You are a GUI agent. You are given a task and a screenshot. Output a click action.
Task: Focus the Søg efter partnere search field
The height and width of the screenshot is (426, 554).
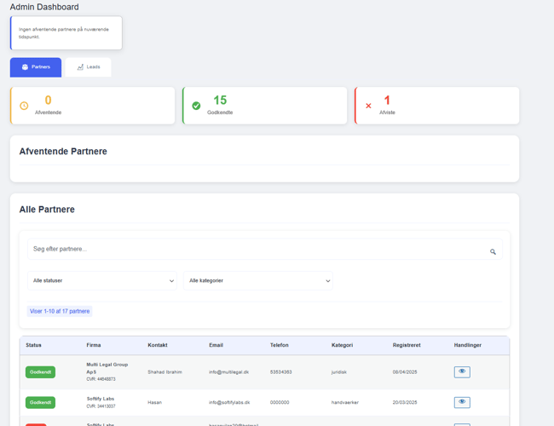(x=256, y=250)
